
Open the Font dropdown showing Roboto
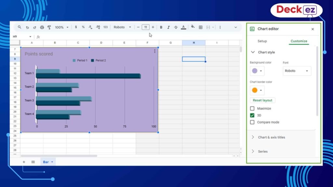[297, 71]
